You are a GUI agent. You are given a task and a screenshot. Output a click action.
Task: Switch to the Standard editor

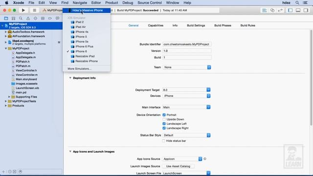265,10
